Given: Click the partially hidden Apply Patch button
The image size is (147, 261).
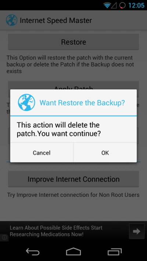Looking at the screenshot, I should [x=73, y=85].
